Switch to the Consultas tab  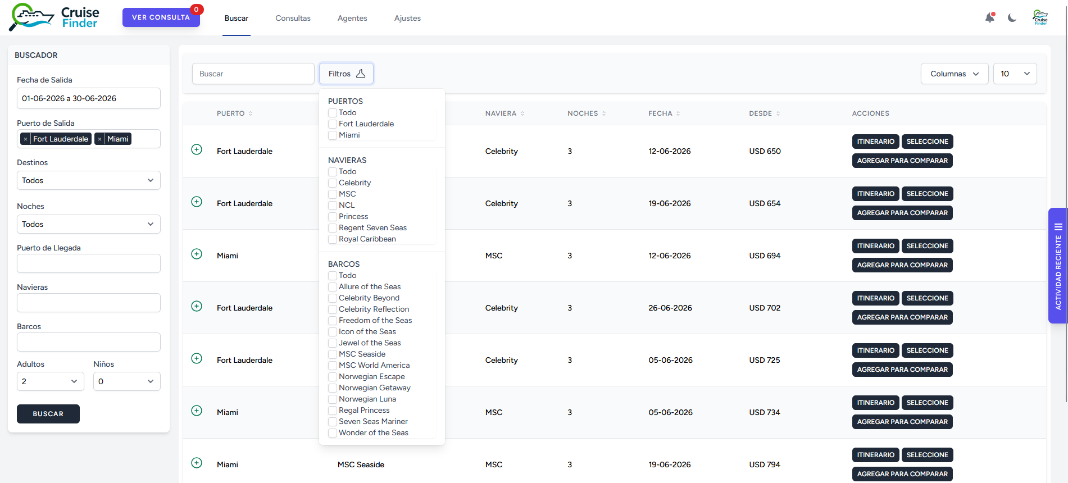coord(293,18)
